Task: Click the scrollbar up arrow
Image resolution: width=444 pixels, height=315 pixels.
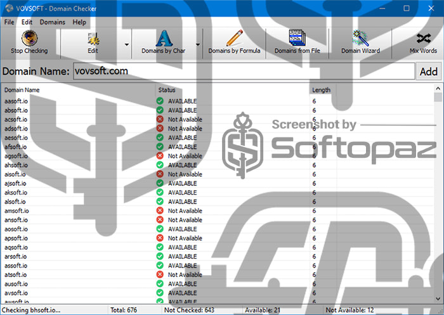Action: click(x=438, y=88)
